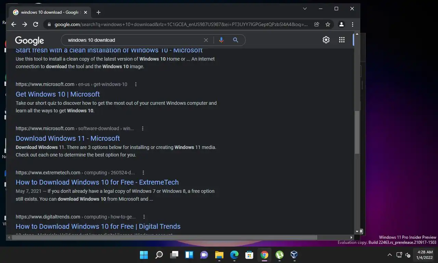Open Task View on the taskbar
438x263 pixels.
(x=174, y=255)
